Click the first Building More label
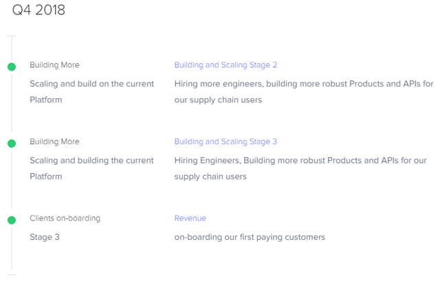440x281 pixels. 54,65
